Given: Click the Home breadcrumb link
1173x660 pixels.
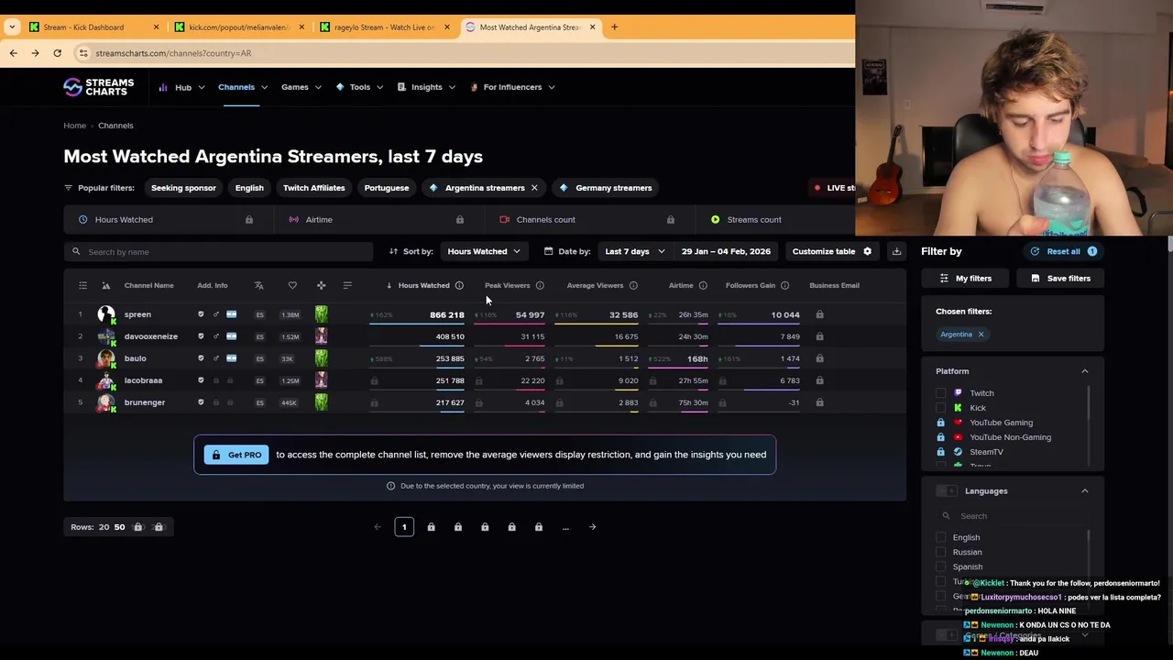Looking at the screenshot, I should click(x=74, y=126).
